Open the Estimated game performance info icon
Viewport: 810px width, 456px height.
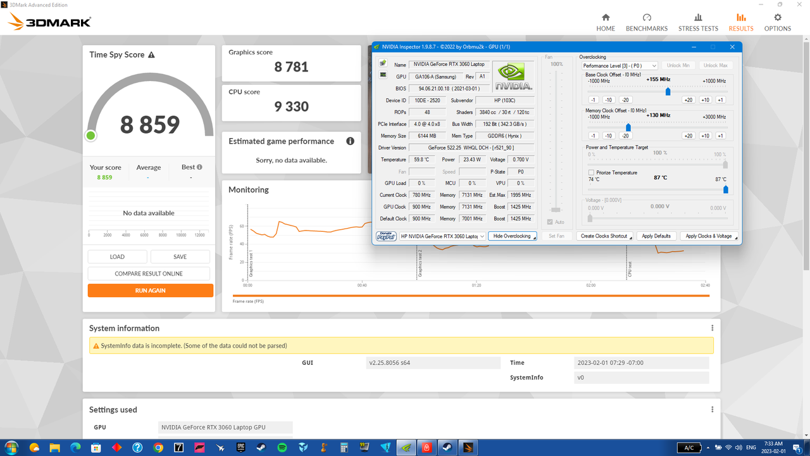click(x=350, y=141)
